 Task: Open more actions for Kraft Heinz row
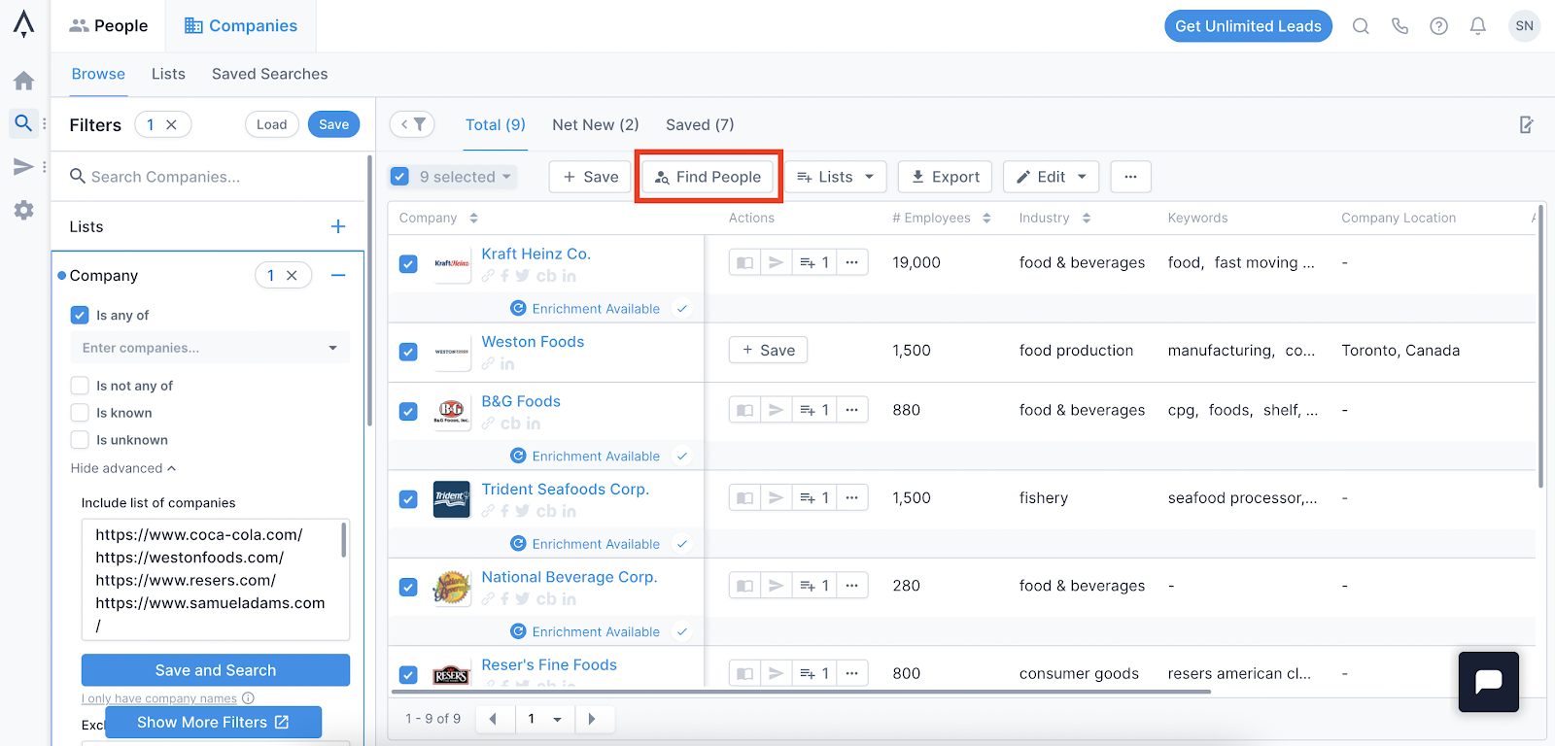pos(851,262)
